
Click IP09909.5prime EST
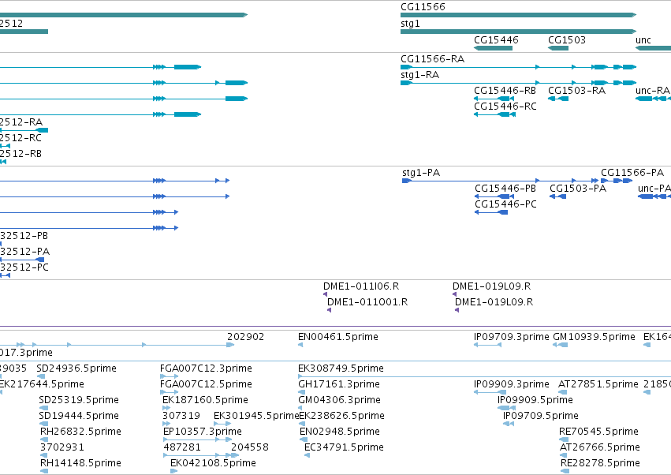point(506,408)
